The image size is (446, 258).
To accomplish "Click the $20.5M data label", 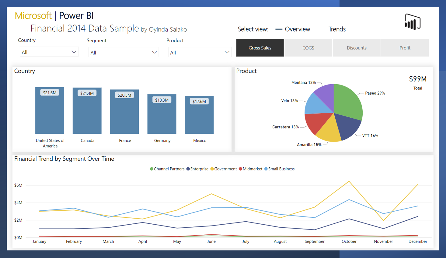I will [x=124, y=95].
